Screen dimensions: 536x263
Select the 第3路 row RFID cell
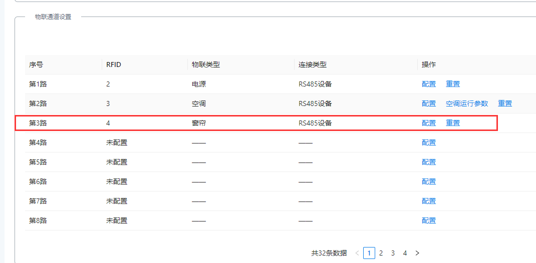click(108, 123)
